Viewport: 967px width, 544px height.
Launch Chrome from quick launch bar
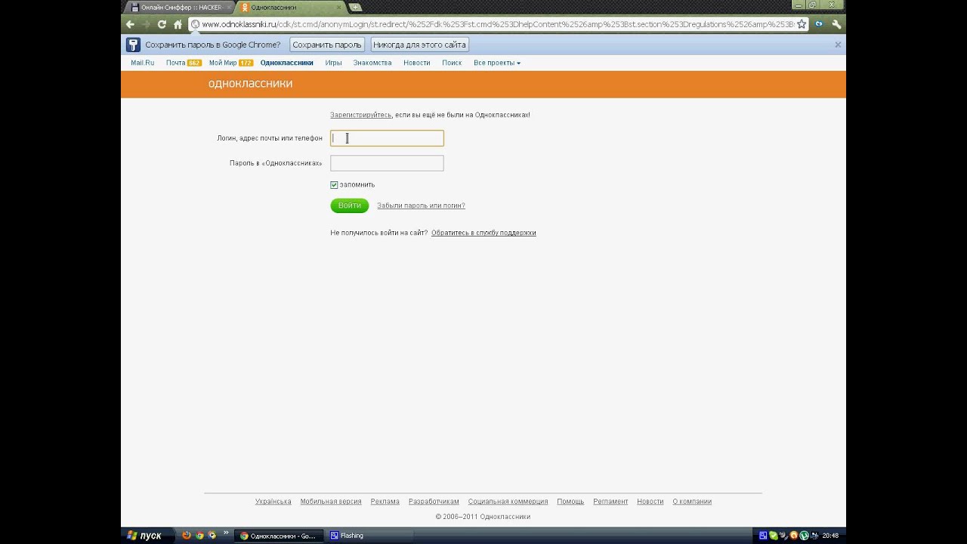coord(199,536)
